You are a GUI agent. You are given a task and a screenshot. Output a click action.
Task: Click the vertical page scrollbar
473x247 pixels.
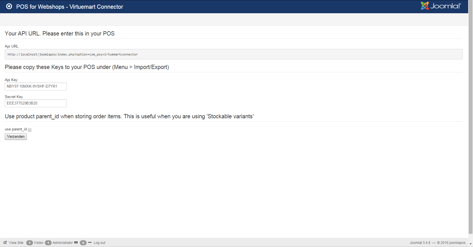coord(470,117)
